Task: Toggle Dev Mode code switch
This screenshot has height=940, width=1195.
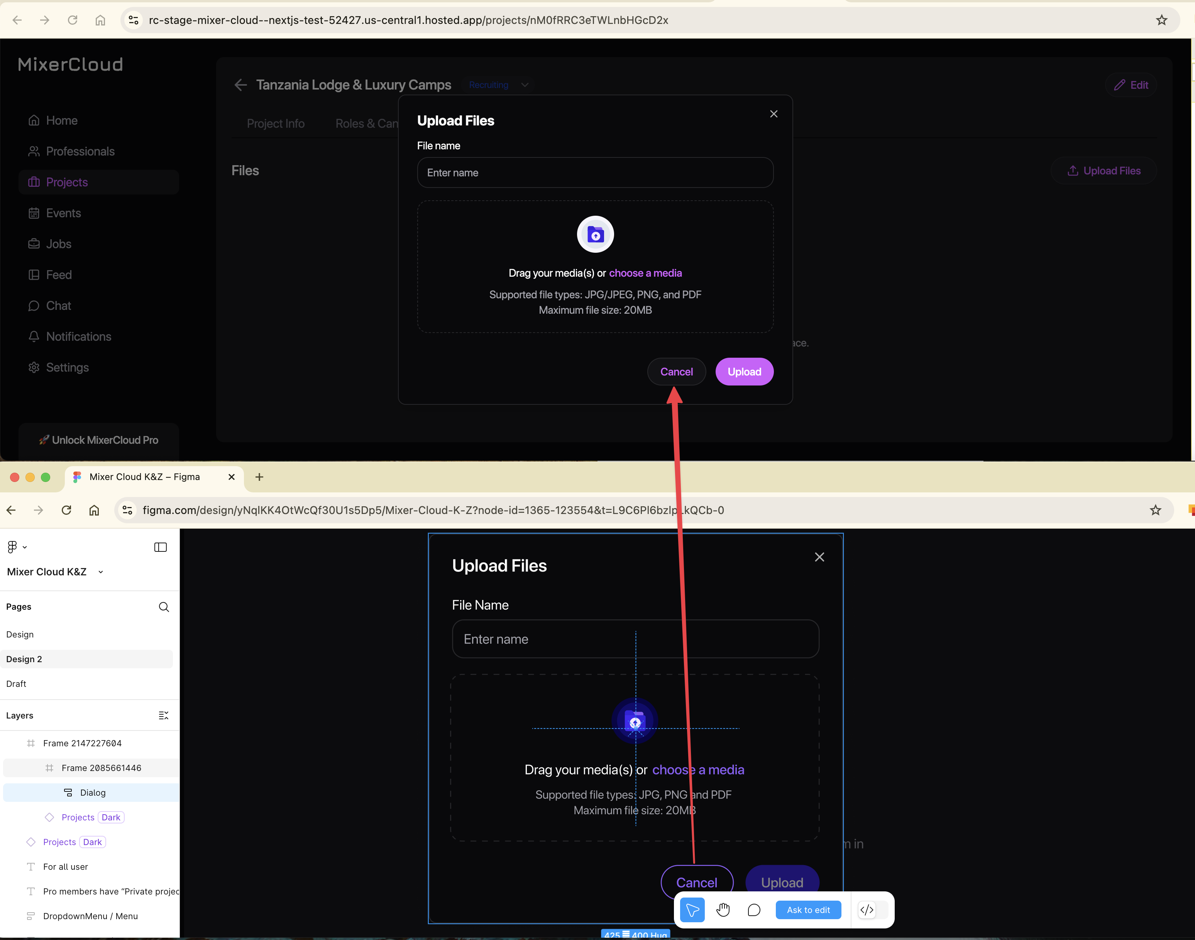Action: (x=872, y=910)
